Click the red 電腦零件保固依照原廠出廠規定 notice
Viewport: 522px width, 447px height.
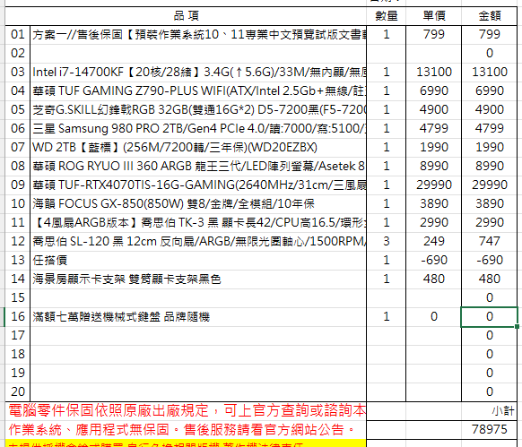point(186,411)
